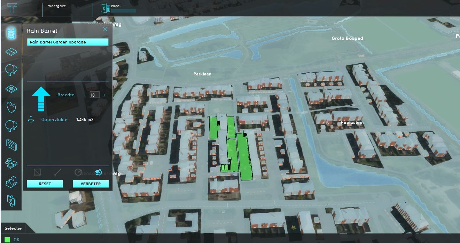Screen dimensions: 460x243
Task: Click the green OK color indicator
Action: tap(7, 240)
